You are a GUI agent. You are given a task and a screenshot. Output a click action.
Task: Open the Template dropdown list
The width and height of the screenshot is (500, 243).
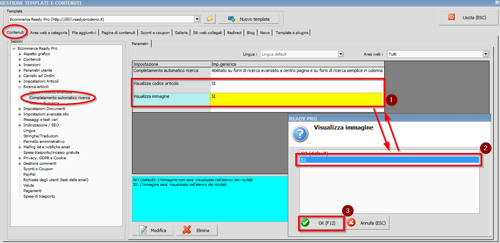197,19
